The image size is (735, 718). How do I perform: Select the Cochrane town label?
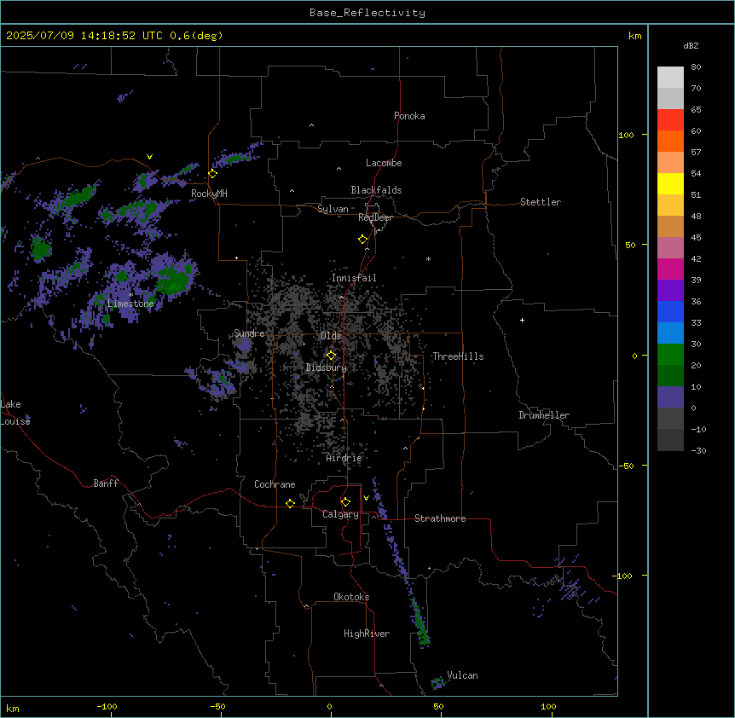275,484
